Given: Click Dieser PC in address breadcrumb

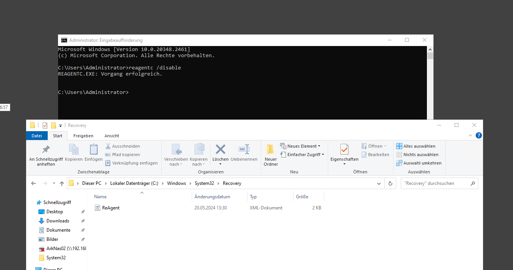Looking at the screenshot, I should pyautogui.click(x=91, y=183).
